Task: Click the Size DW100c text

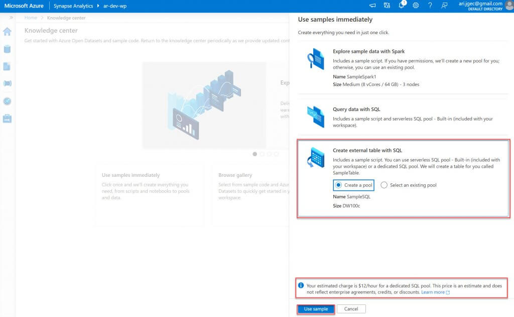Action: (346, 206)
